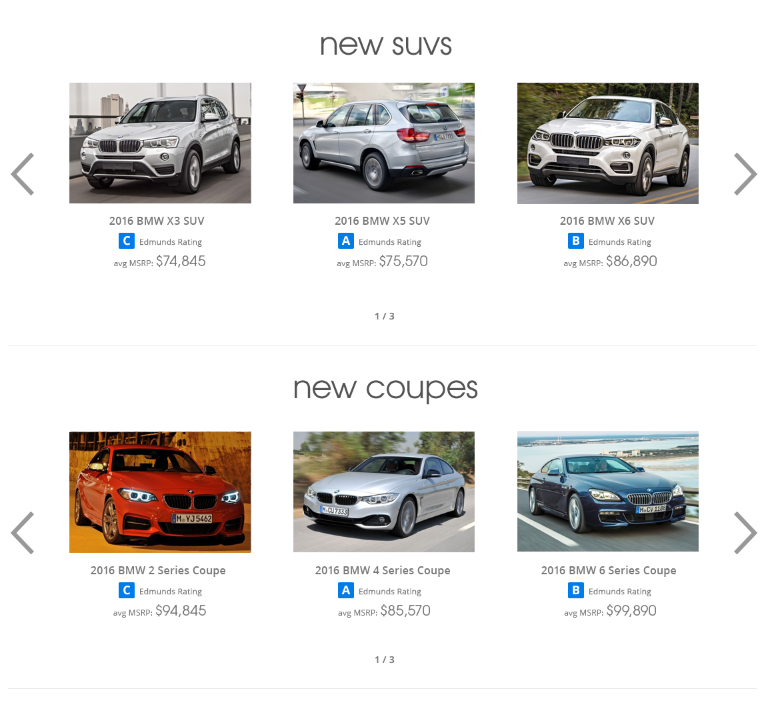768x705 pixels.
Task: Open the silver BMW 4 Series Coupe photo
Action: pyautogui.click(x=384, y=492)
